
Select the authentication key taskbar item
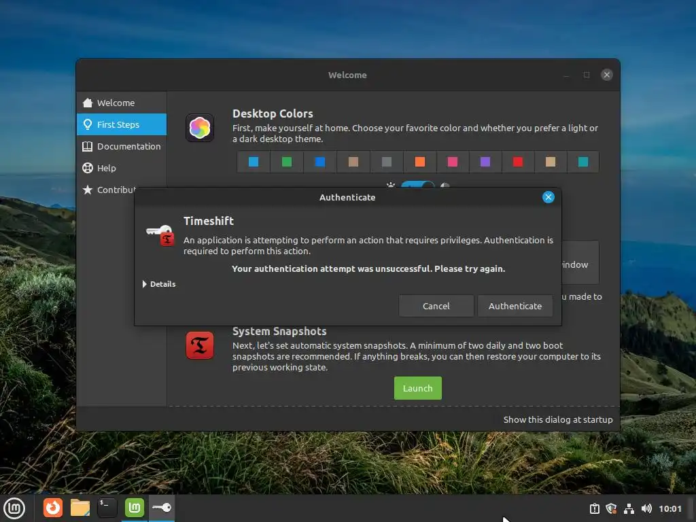point(162,508)
